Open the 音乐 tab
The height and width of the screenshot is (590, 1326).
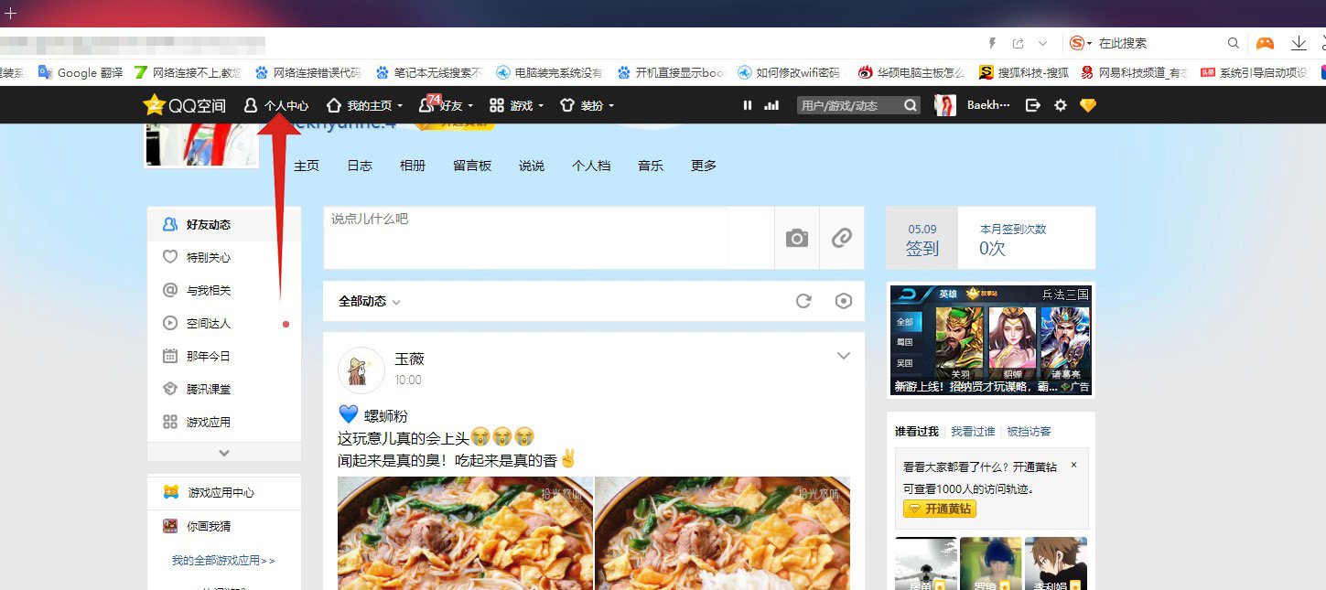point(651,166)
